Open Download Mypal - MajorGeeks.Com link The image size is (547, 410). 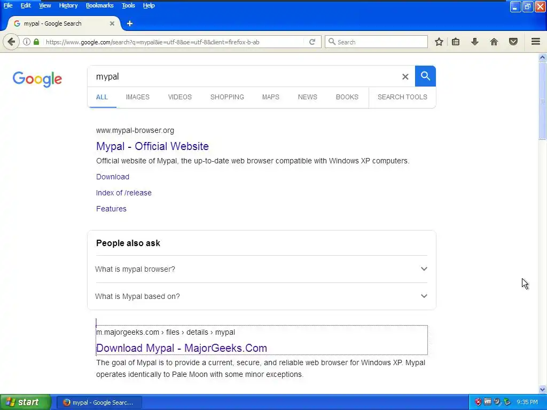[x=182, y=348]
